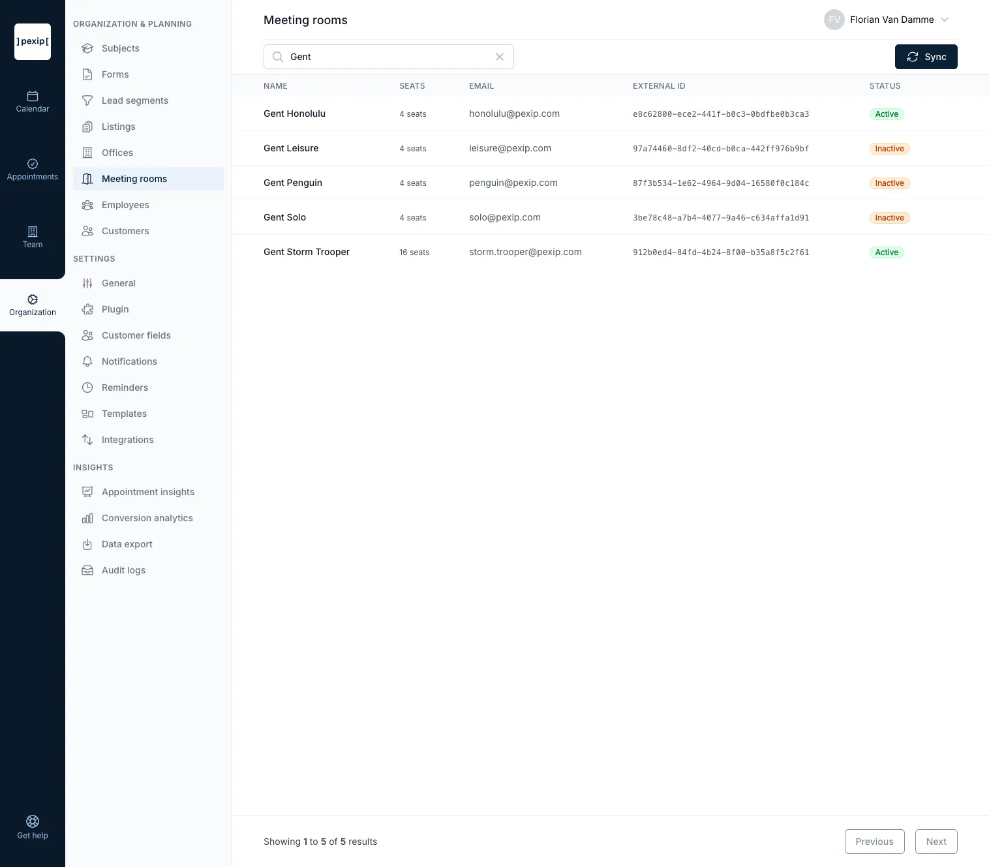The image size is (989, 867).
Task: Click the Subjects graduation cap icon
Action: point(87,48)
